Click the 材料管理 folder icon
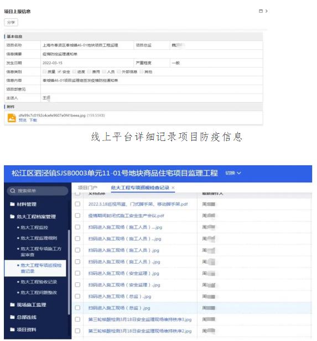This screenshot has height=341, width=317. point(12,204)
